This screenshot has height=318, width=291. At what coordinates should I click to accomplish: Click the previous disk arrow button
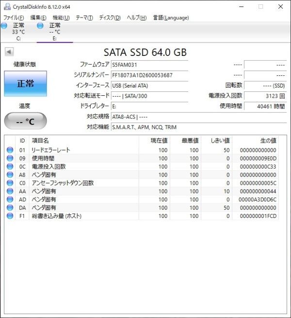9,52
